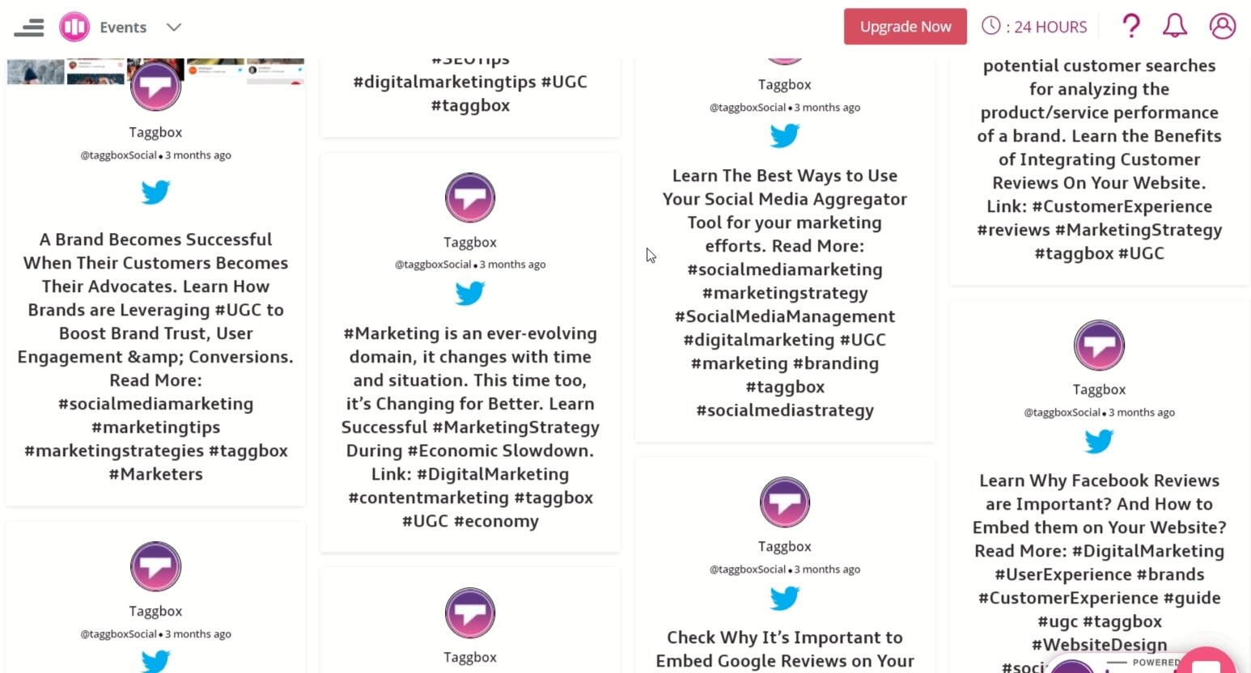This screenshot has width=1251, height=673.
Task: Expand the Events dropdown chevron
Action: point(174,28)
